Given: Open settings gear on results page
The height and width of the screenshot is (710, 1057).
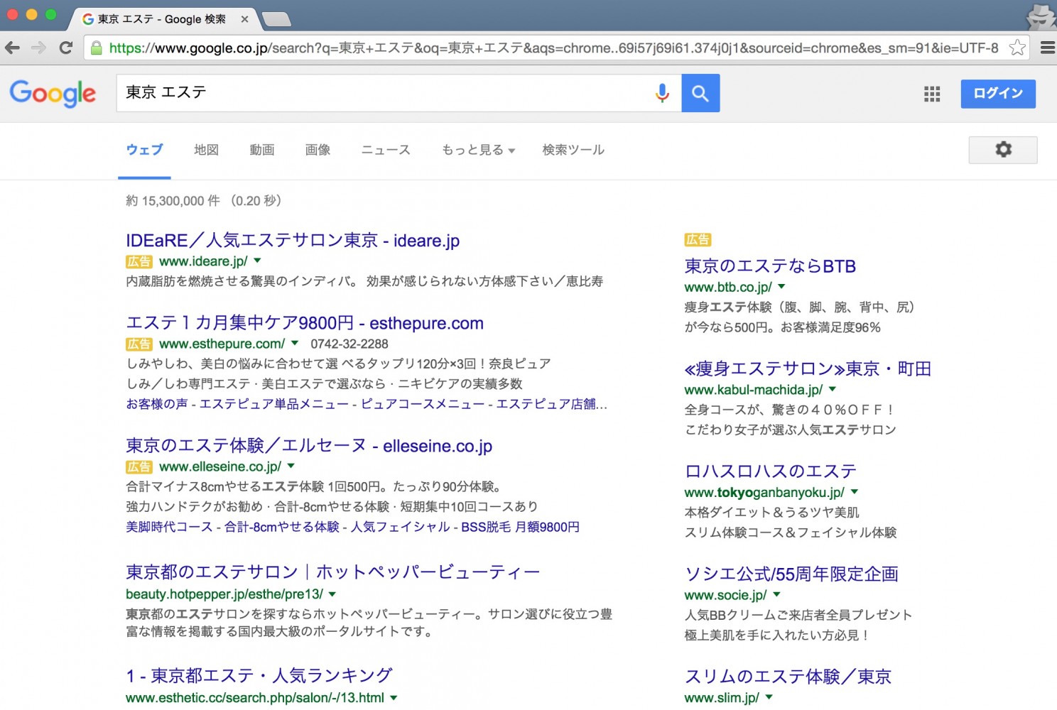Looking at the screenshot, I should tap(1003, 150).
